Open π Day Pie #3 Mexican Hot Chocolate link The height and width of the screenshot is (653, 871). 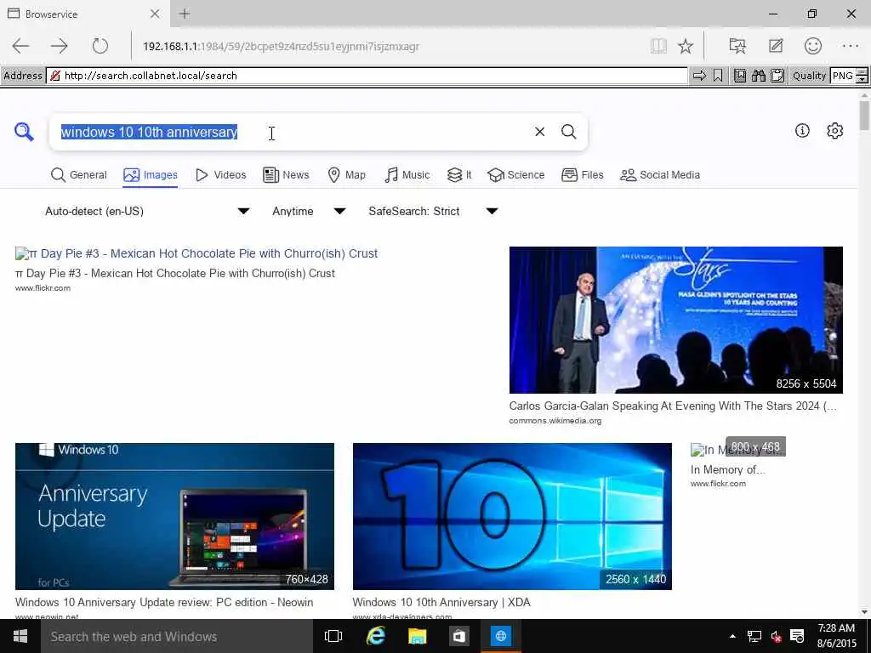coord(196,253)
